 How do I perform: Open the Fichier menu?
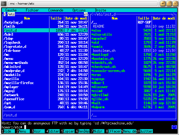click(x=32, y=10)
